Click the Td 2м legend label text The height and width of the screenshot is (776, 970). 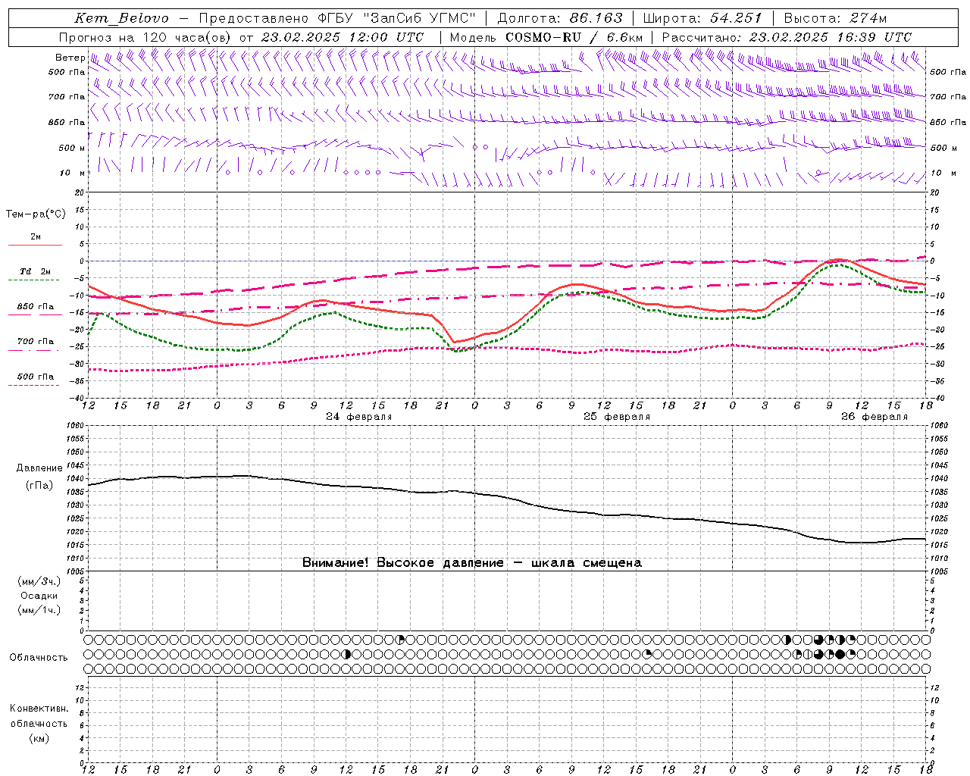pyautogui.click(x=36, y=271)
